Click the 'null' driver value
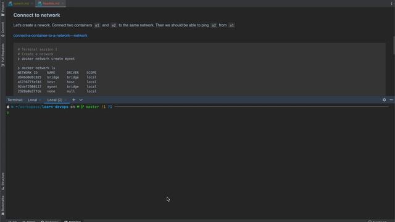The height and width of the screenshot is (222, 395). point(71,91)
